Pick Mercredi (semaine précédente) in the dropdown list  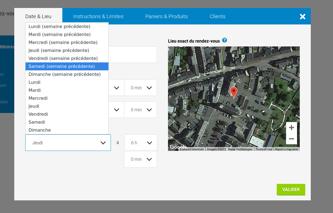click(63, 42)
